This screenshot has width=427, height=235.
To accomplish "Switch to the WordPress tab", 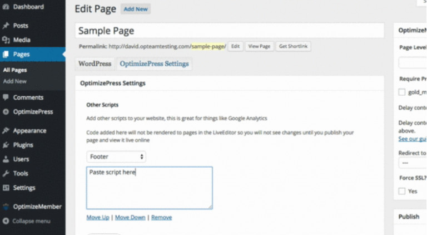I will pos(95,64).
